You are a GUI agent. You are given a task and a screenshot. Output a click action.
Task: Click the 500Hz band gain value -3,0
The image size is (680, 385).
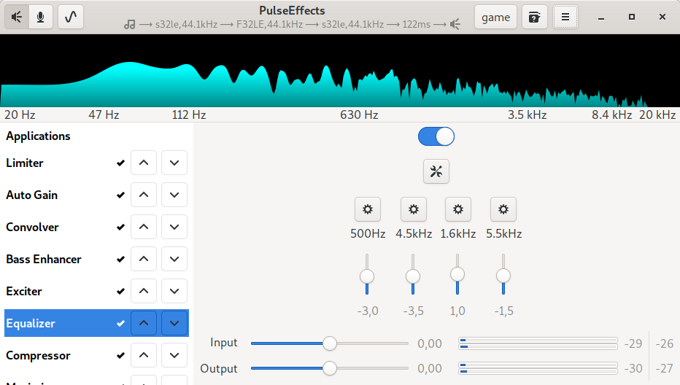[368, 311]
